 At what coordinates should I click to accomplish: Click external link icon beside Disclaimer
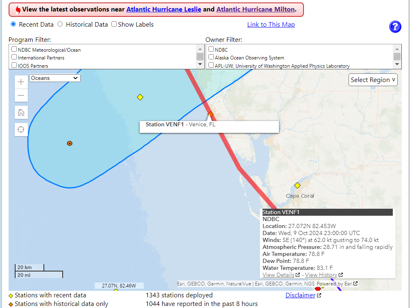pyautogui.click(x=319, y=295)
